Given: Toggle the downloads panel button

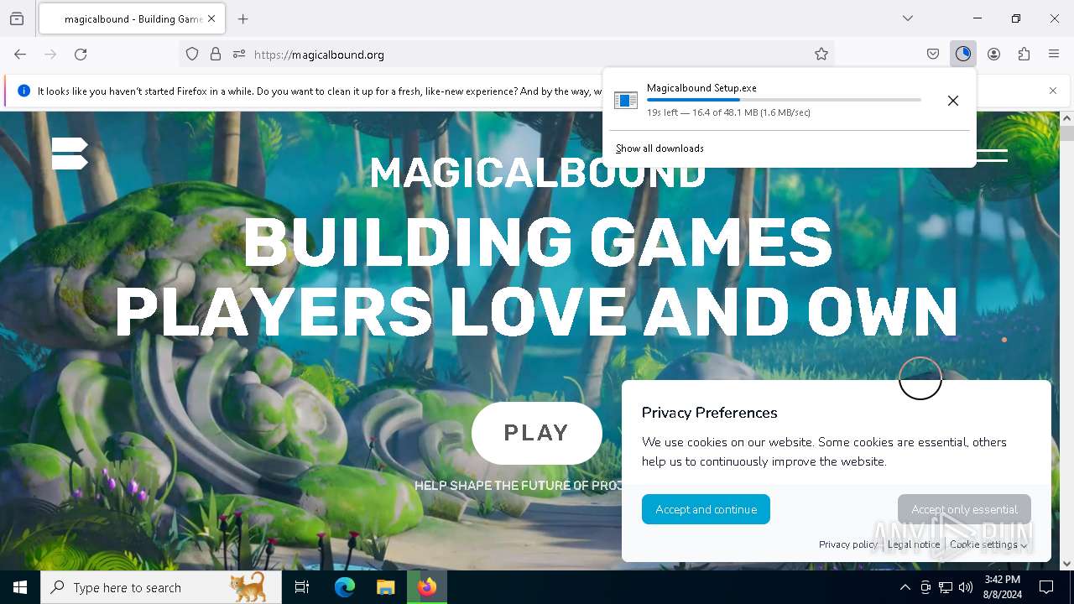Looking at the screenshot, I should point(963,55).
